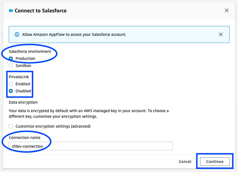Click the Customize encryption settings (advanced) label text
This screenshot has width=238, height=172.
(x=53, y=126)
